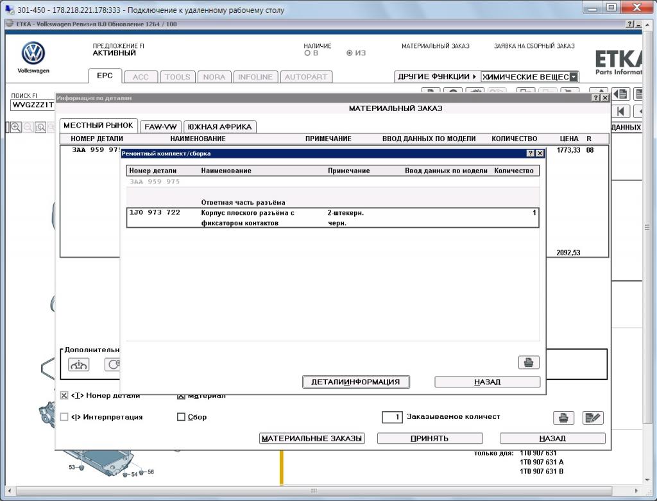Open the AUTOPART tab
This screenshot has width=657, height=501.
point(306,77)
